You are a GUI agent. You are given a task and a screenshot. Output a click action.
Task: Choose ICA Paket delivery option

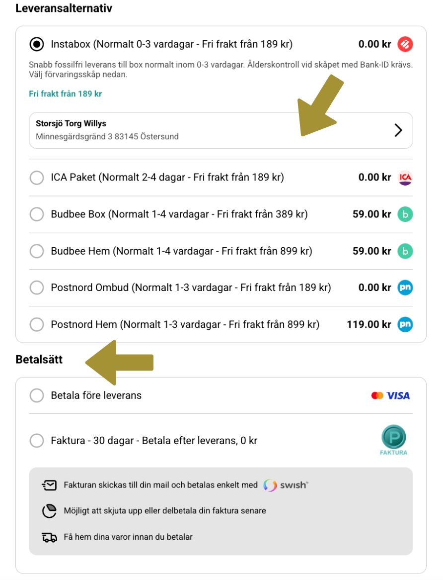[x=37, y=178]
